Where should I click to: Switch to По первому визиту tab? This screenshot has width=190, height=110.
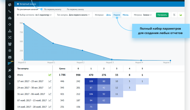(53, 9)
